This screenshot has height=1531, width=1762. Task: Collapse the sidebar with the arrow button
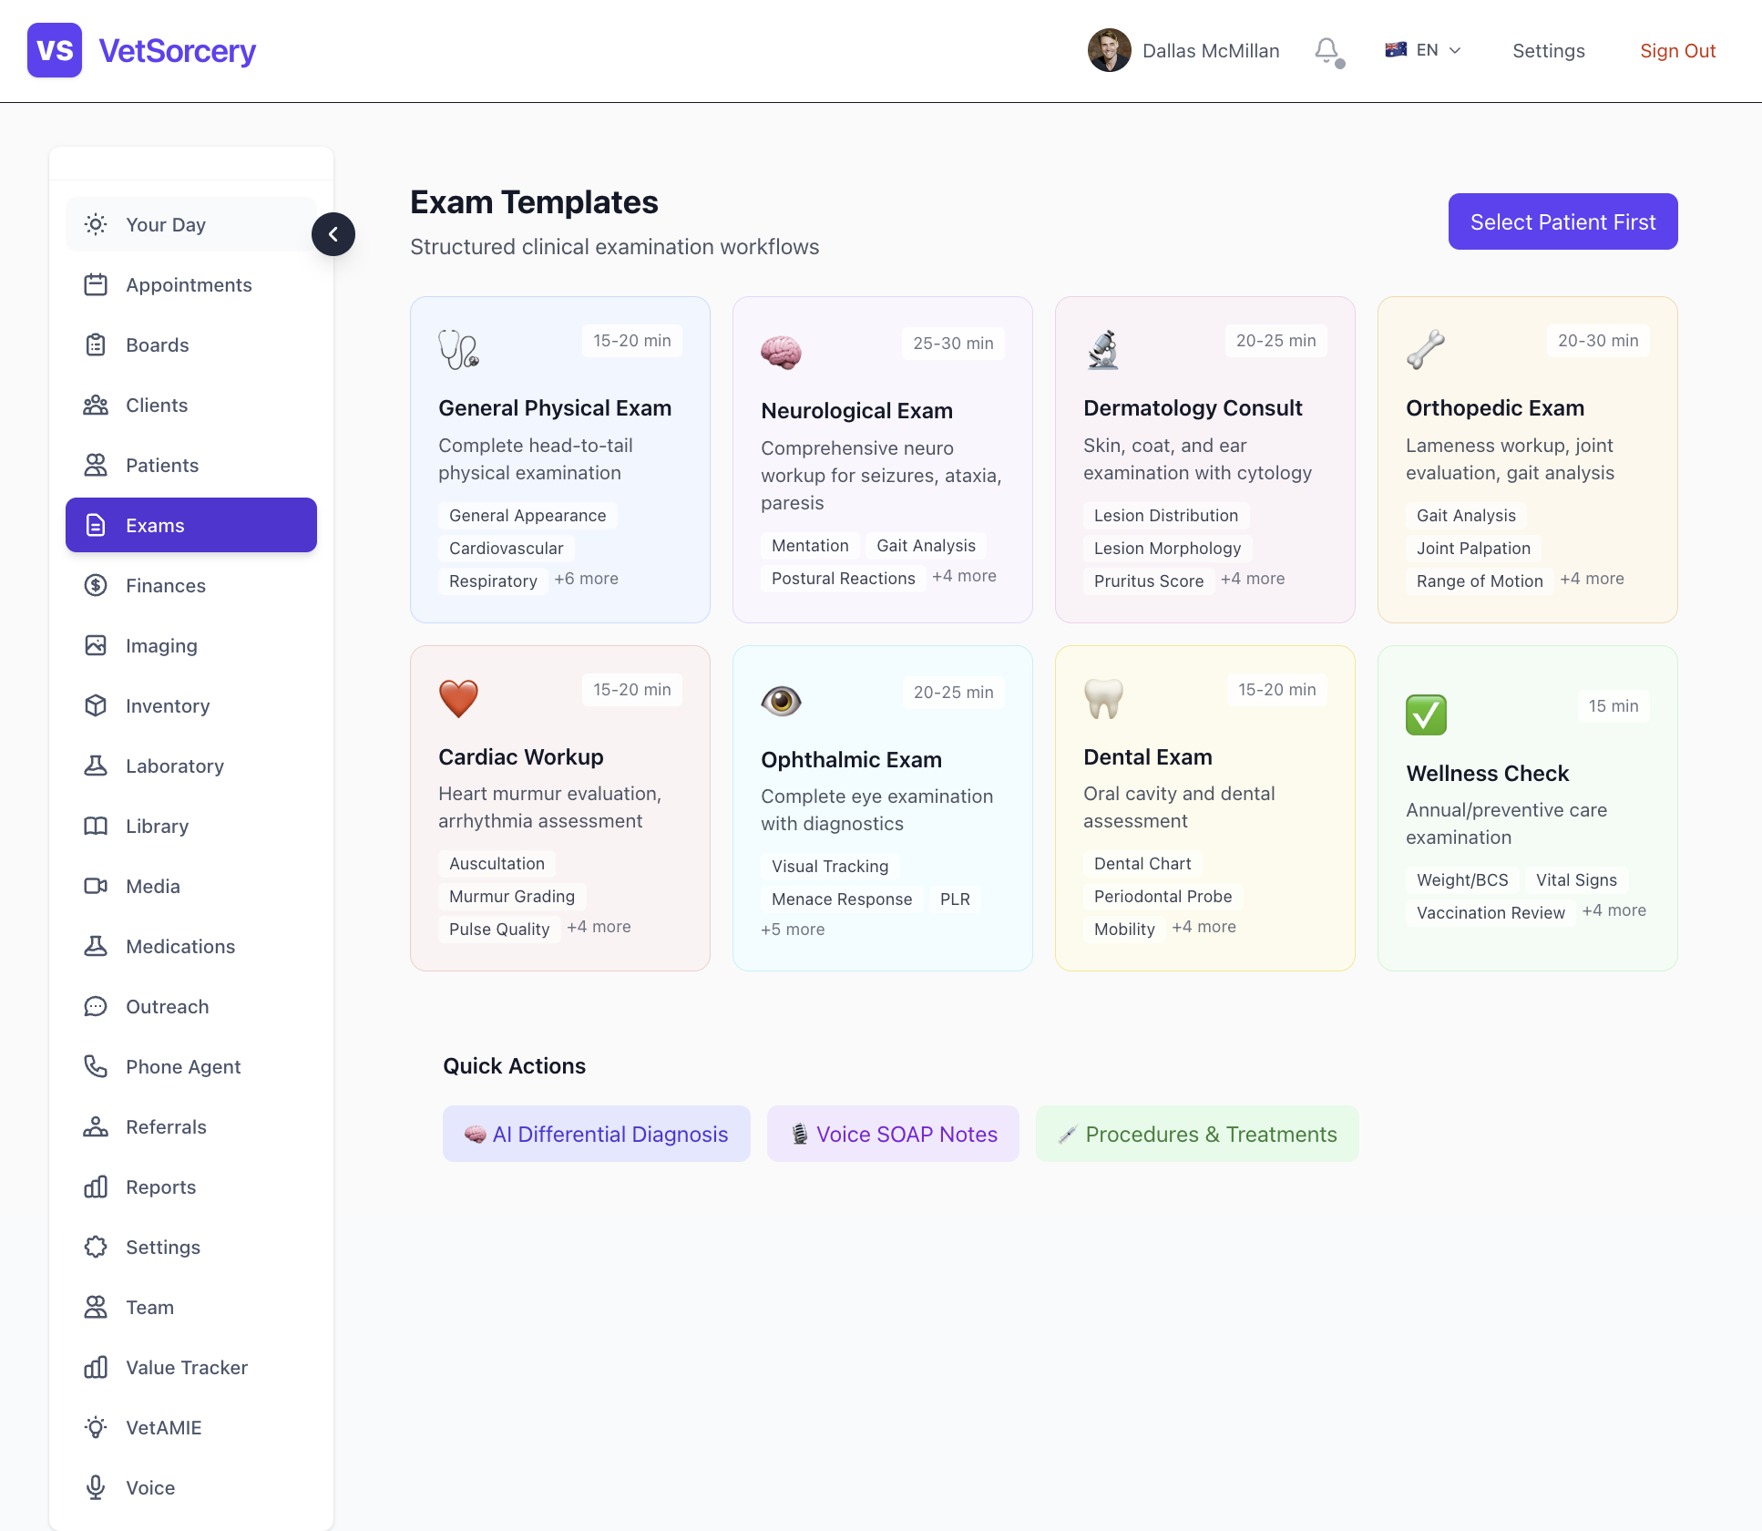[x=333, y=234]
